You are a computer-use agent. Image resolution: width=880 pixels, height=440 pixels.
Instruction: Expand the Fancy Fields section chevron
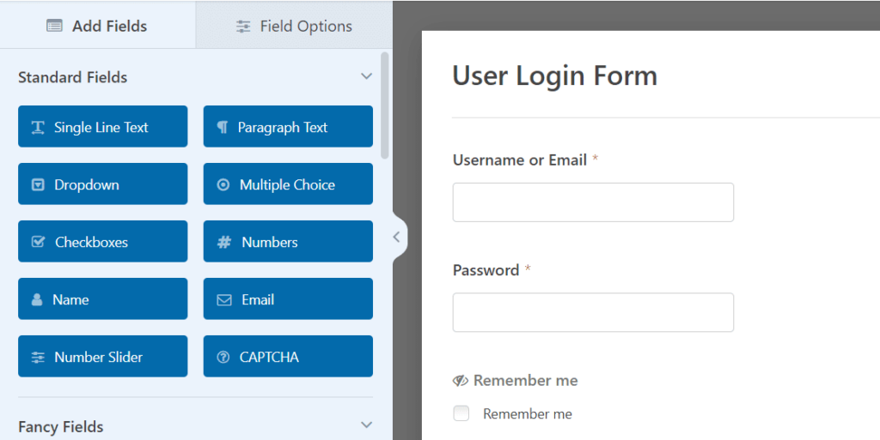point(366,425)
